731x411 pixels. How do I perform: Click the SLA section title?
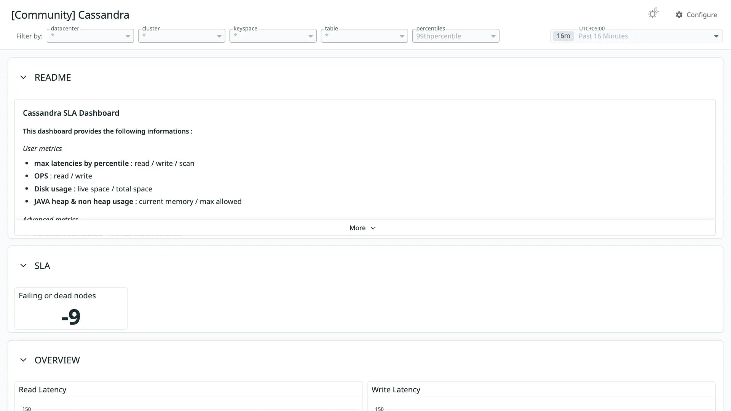pos(42,266)
